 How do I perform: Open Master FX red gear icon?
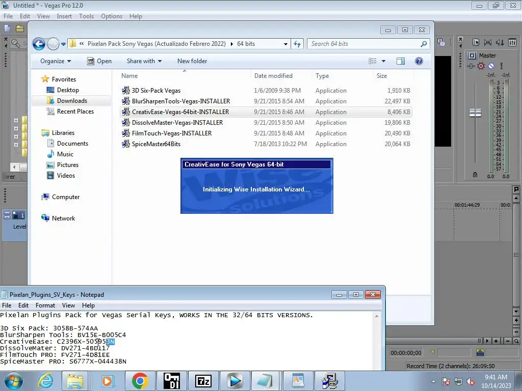(x=481, y=66)
